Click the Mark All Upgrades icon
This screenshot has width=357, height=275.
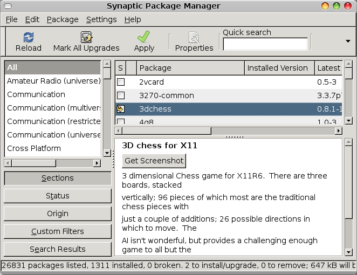[x=86, y=37]
